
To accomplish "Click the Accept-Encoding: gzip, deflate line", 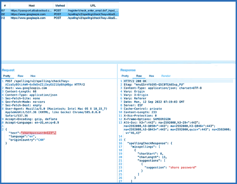I will pyautogui.click(x=31, y=119).
